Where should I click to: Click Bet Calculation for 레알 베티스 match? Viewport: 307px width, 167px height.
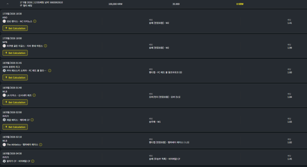[15, 127]
